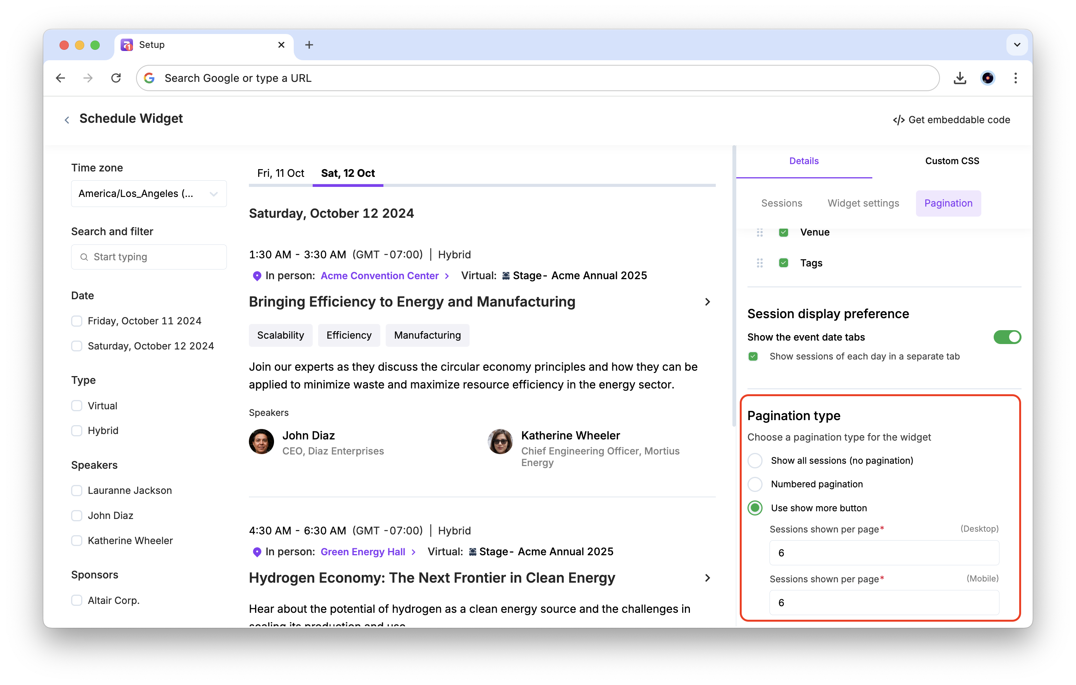Reload the page with refresh icon
The height and width of the screenshot is (685, 1076).
[116, 78]
